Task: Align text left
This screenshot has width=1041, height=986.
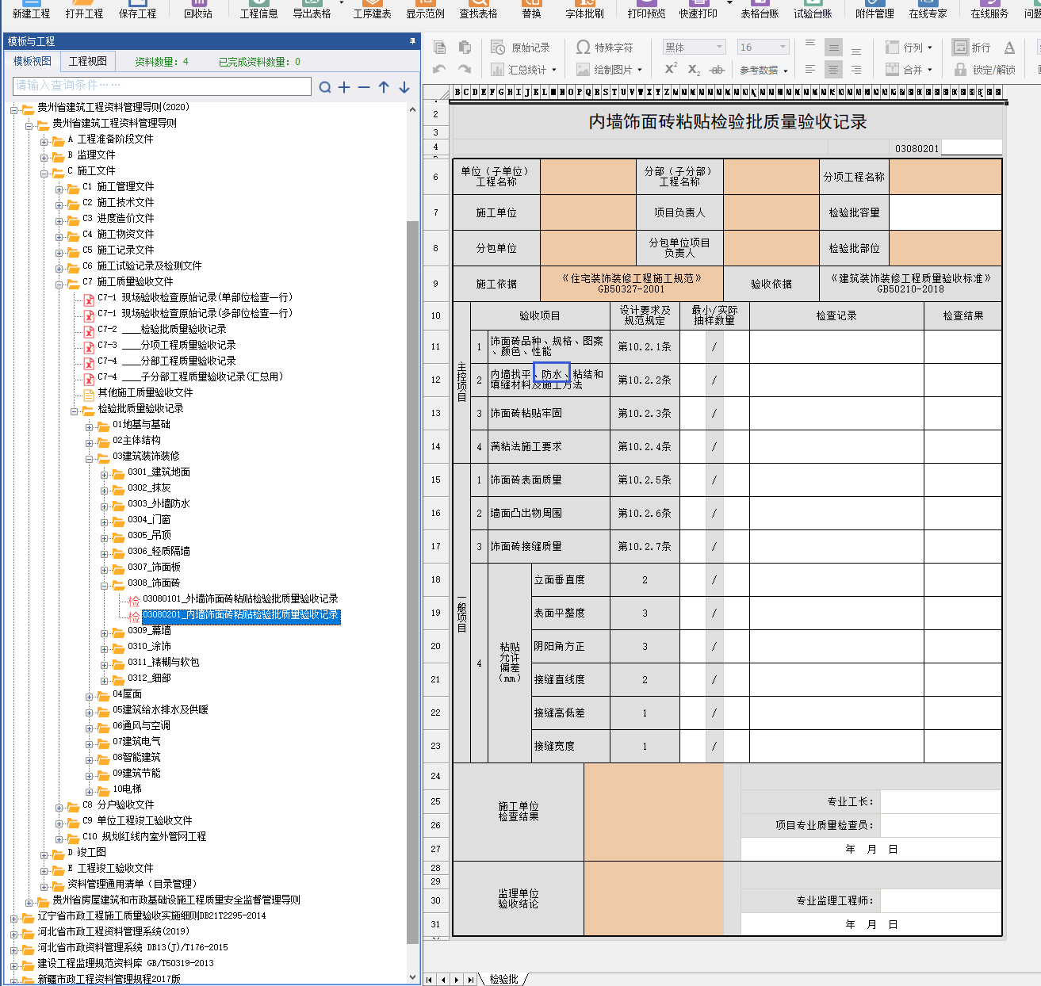Action: (810, 70)
